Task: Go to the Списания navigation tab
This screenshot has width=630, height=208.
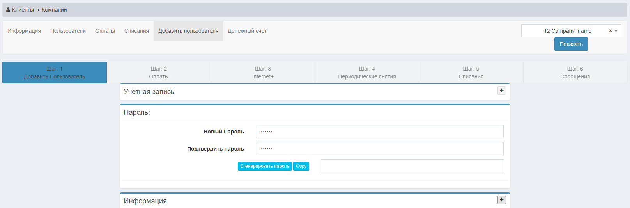Action: coord(136,31)
